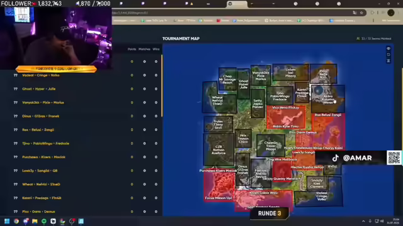
Task: Sort by the Points column header
Action: point(132,49)
